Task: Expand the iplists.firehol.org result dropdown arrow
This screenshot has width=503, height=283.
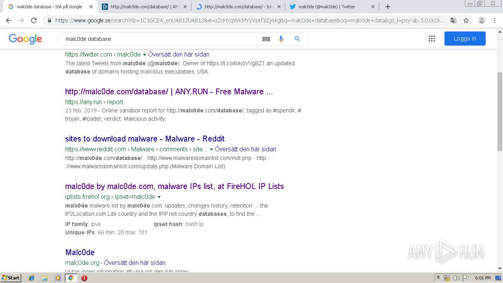Action: (159, 197)
